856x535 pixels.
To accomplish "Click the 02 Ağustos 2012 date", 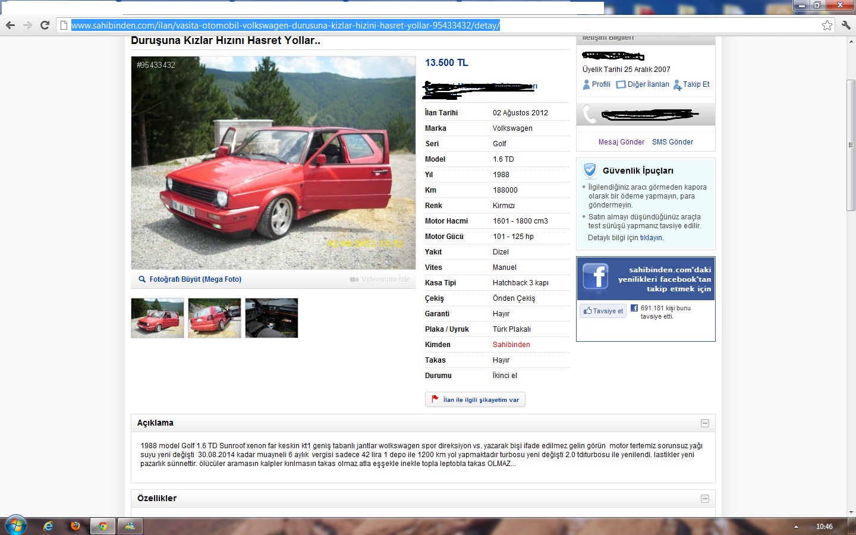I will pos(520,113).
